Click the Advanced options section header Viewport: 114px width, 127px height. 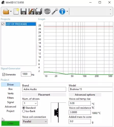[x=85, y=95]
